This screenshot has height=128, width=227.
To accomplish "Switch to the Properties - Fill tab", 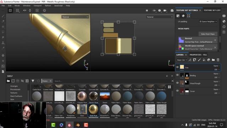I will [x=198, y=55].
